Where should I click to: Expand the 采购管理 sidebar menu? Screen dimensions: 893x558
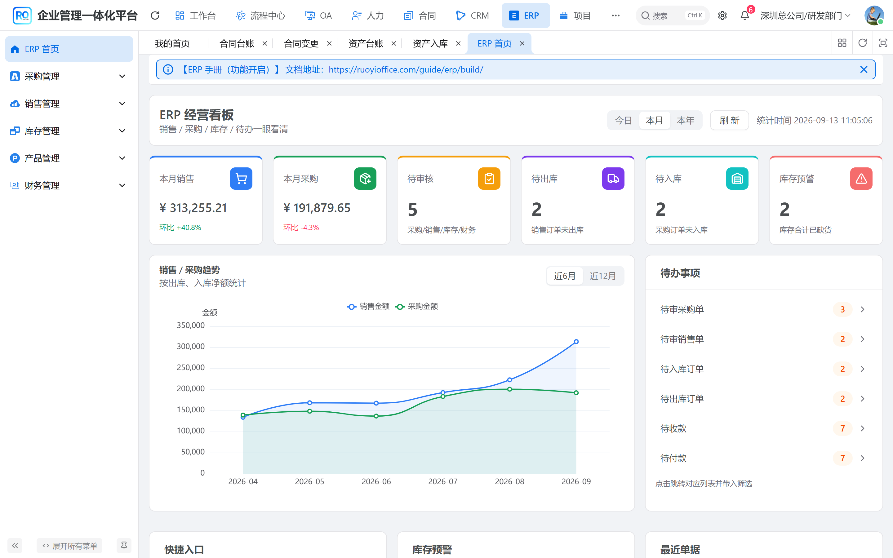69,76
